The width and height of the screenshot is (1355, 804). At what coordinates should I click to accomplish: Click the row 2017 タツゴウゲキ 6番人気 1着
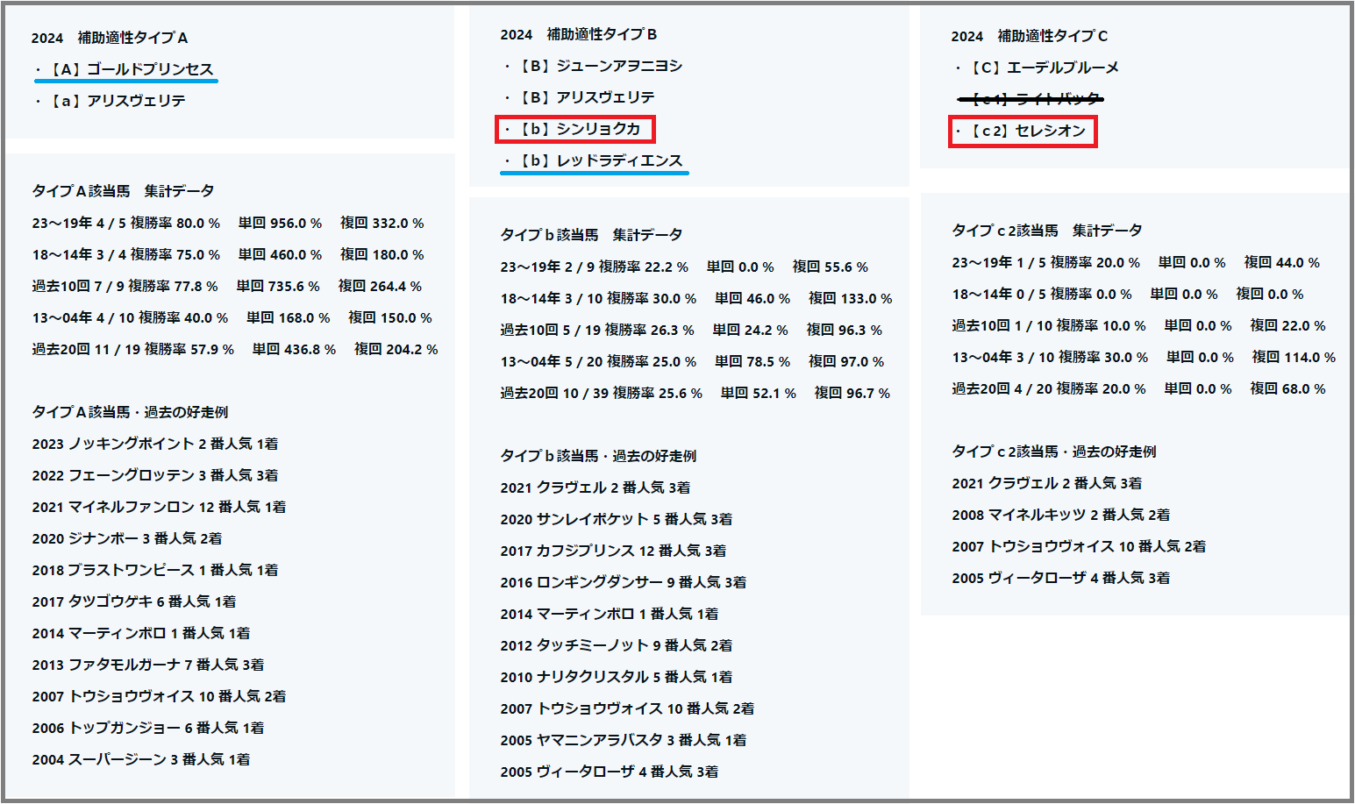tap(134, 602)
